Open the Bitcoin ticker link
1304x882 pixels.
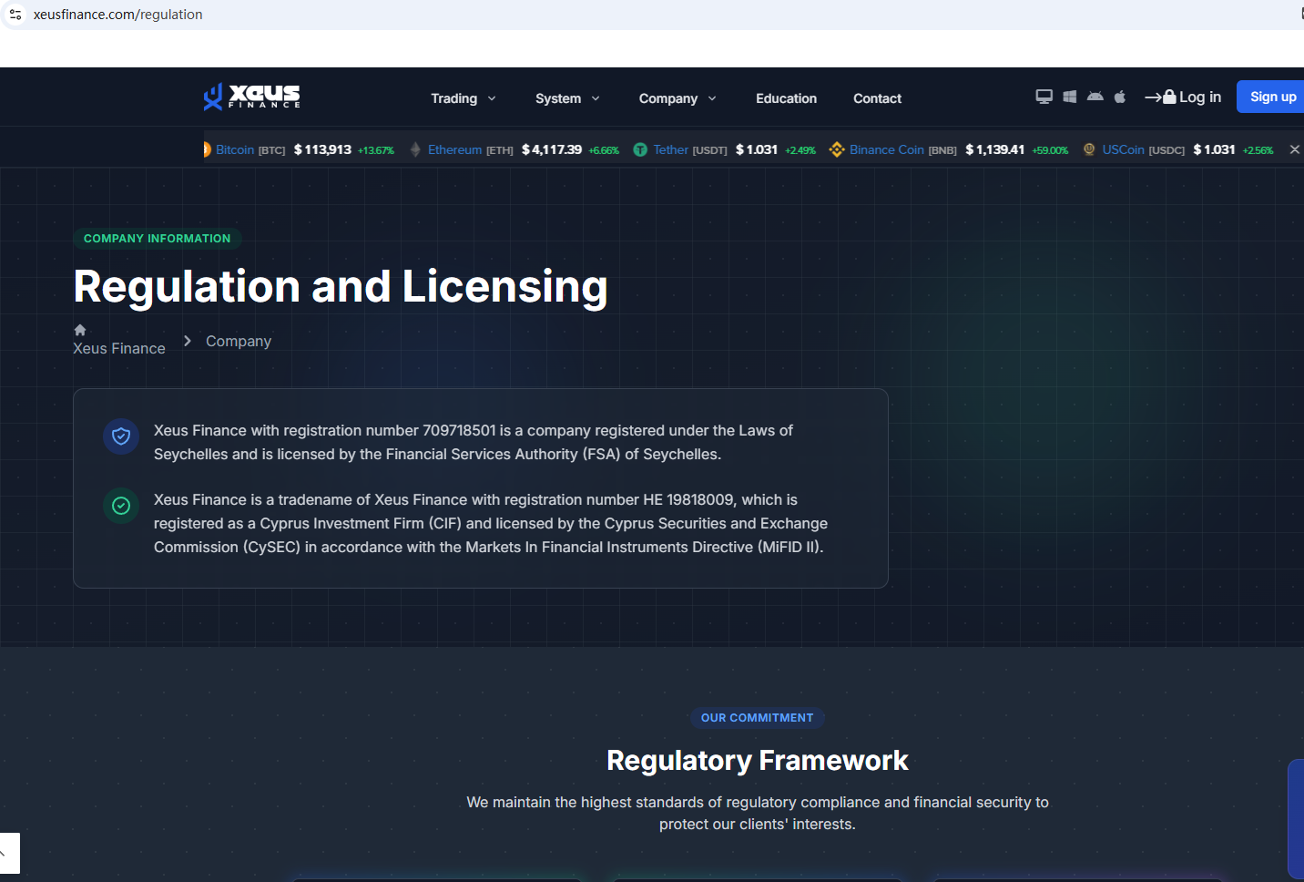tap(235, 149)
